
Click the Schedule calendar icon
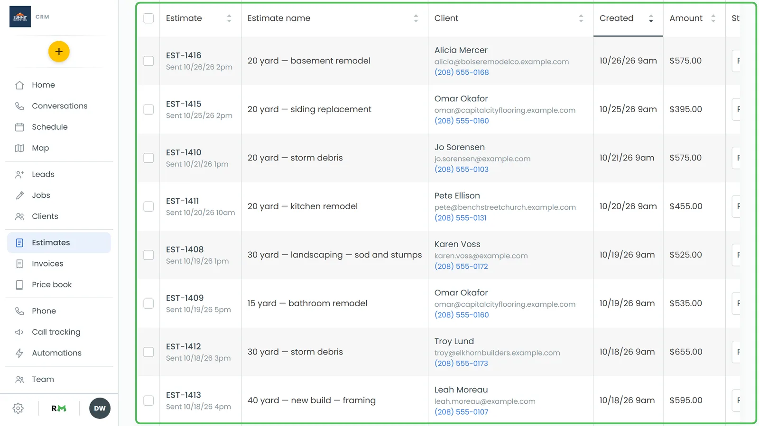[x=19, y=127]
